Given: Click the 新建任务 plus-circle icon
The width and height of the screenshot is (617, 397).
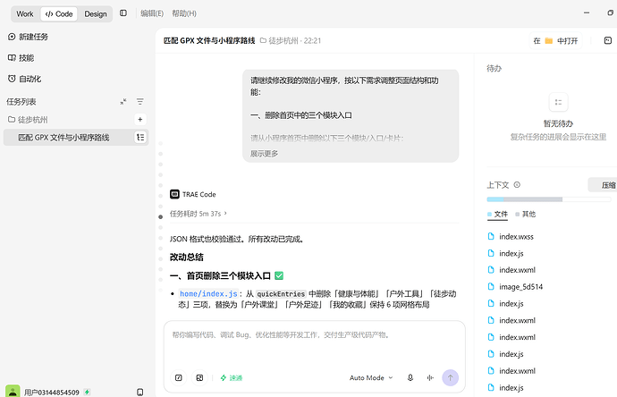Looking at the screenshot, I should pyautogui.click(x=12, y=37).
